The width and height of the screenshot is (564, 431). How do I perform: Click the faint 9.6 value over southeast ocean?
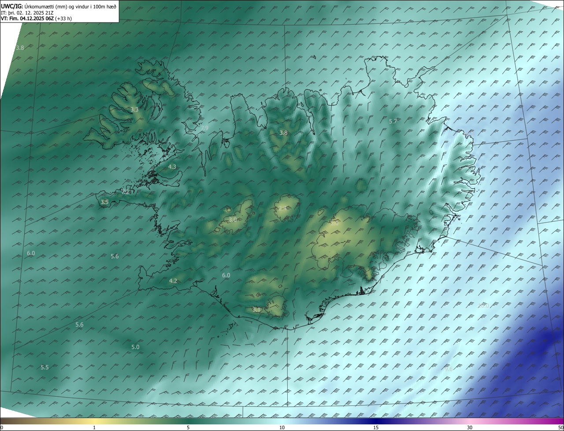449,369
